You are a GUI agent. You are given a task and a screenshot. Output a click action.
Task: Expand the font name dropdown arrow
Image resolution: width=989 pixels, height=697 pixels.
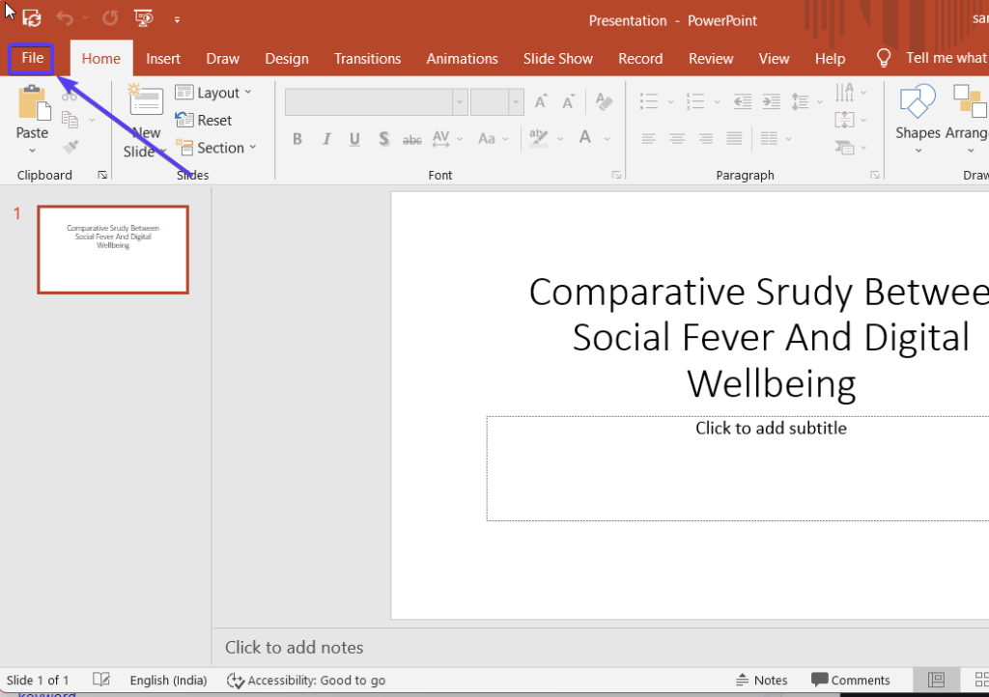point(460,102)
